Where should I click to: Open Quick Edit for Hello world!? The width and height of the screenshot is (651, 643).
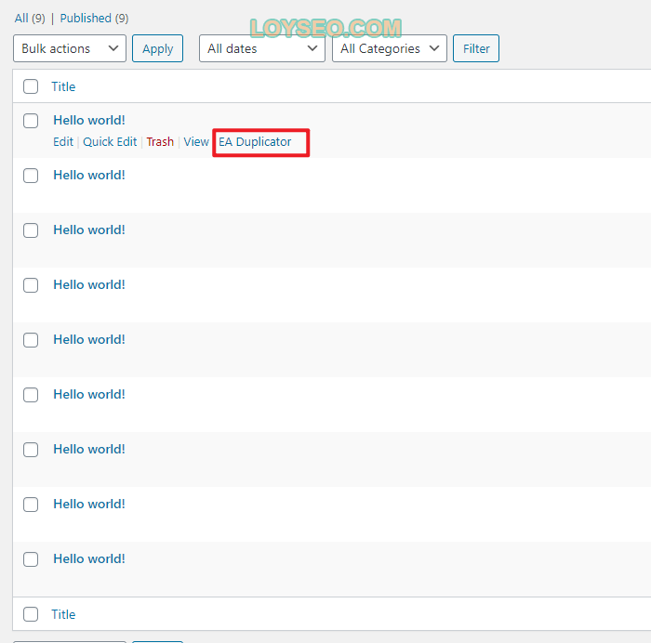[x=110, y=142]
